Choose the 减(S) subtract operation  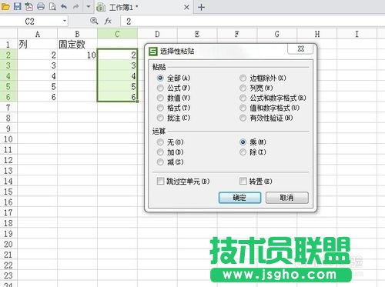tap(170, 162)
